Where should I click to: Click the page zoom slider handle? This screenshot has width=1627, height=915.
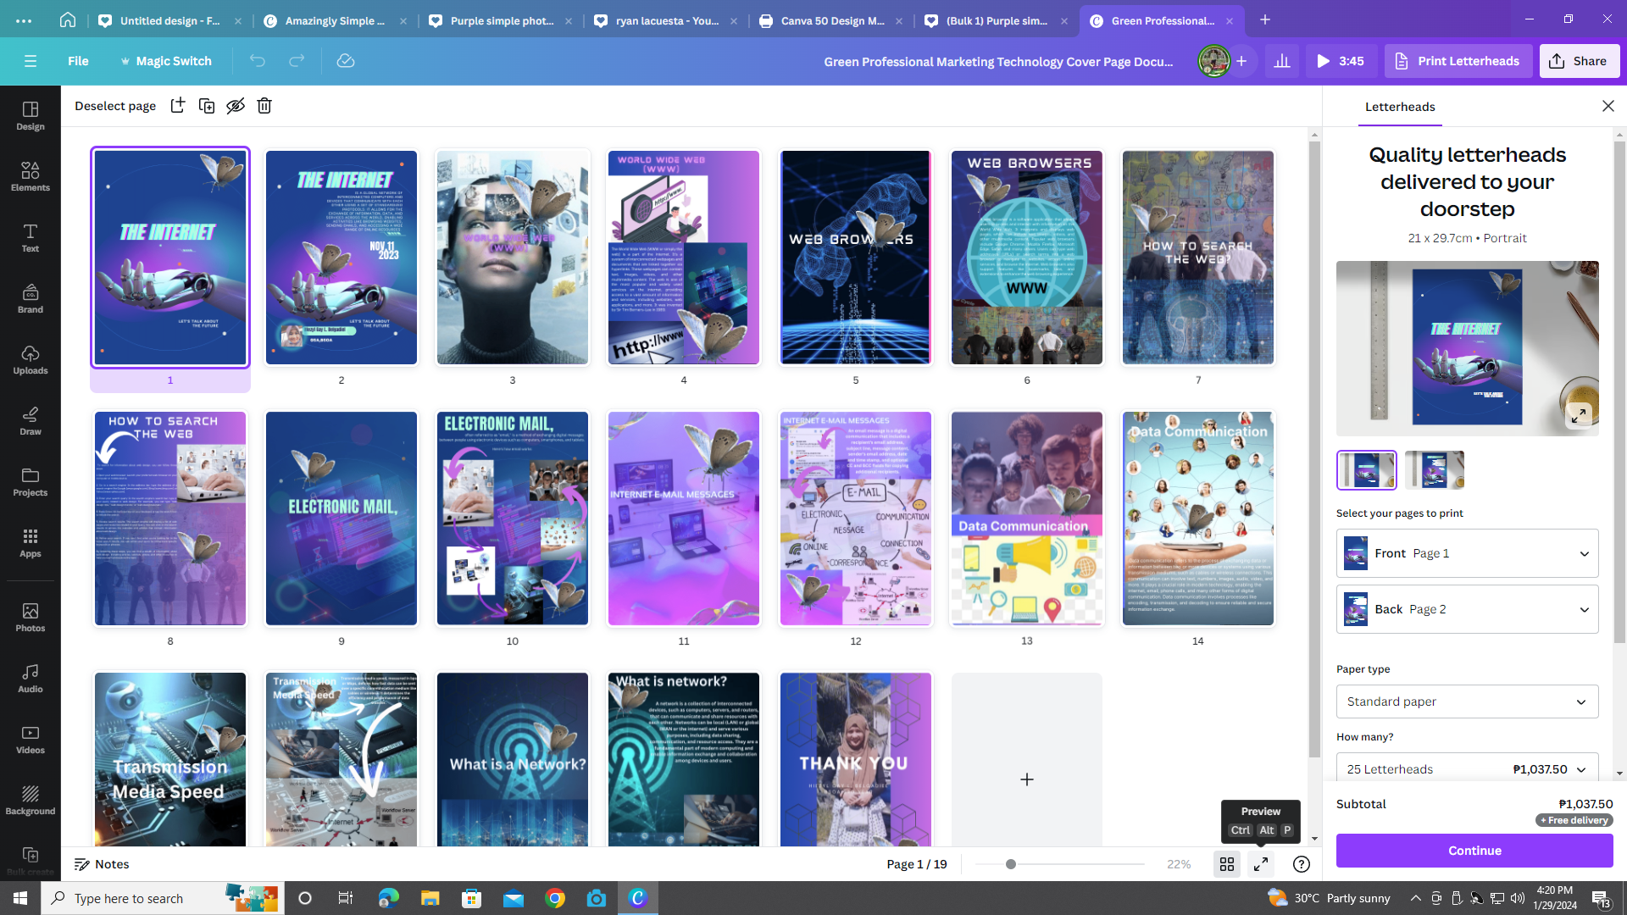tap(1010, 864)
